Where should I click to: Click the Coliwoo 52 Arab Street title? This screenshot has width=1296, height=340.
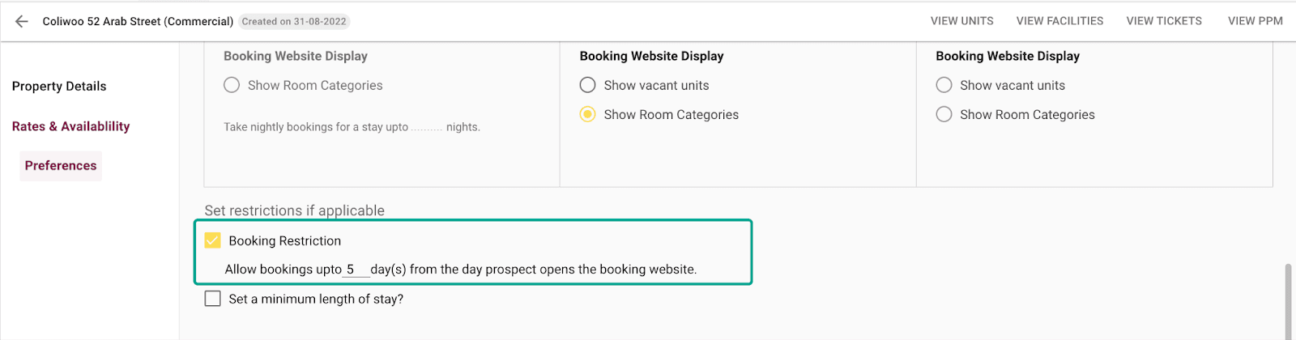point(138,22)
